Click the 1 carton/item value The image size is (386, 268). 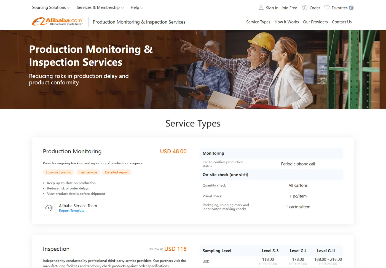point(298,207)
